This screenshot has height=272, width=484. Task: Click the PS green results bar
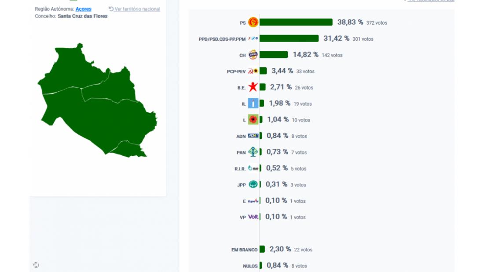pyautogui.click(x=296, y=22)
